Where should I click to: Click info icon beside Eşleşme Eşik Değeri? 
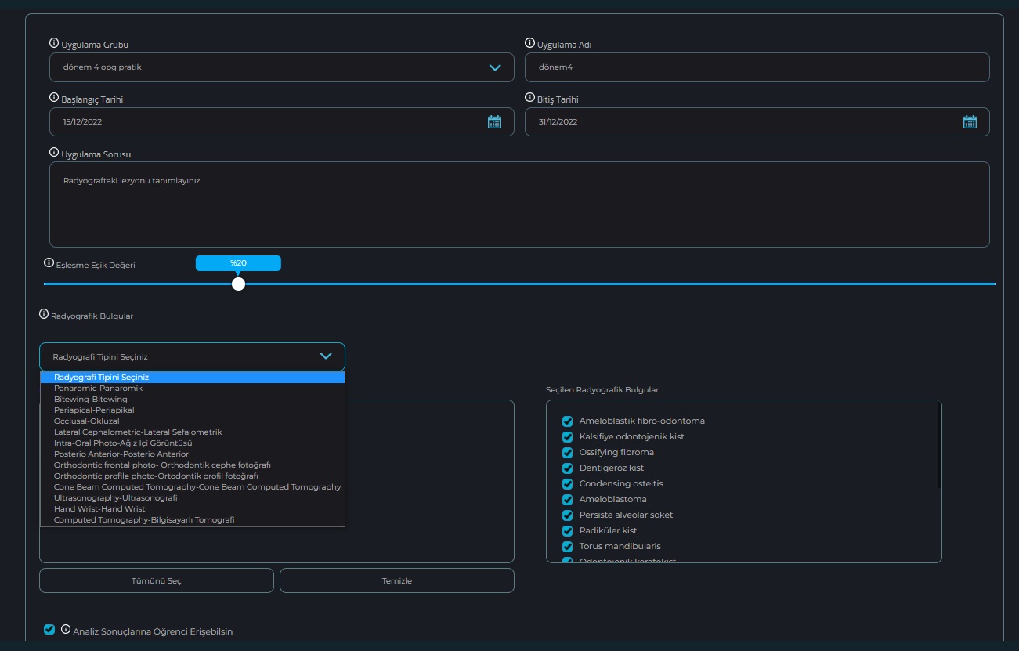[49, 264]
